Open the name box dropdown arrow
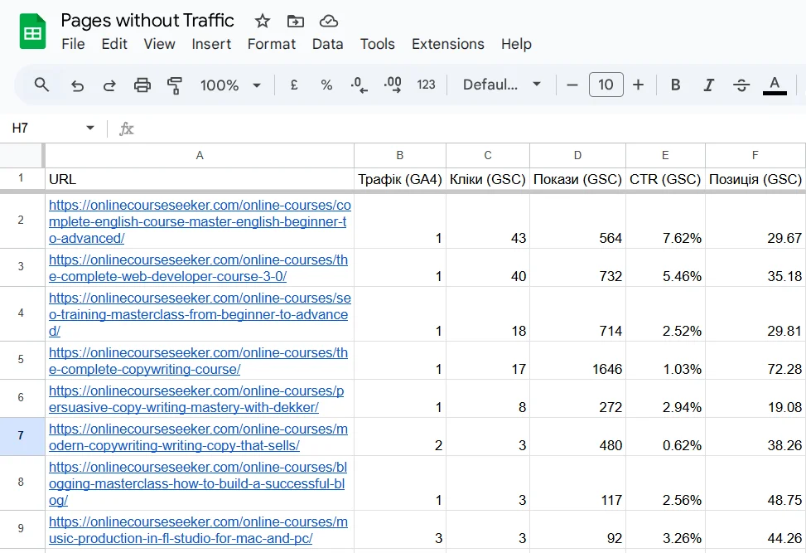Screen dimensions: 806x553 pos(90,128)
